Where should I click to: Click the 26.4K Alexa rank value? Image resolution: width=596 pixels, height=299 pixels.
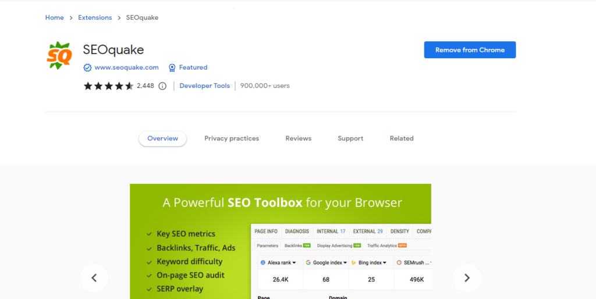click(x=281, y=280)
